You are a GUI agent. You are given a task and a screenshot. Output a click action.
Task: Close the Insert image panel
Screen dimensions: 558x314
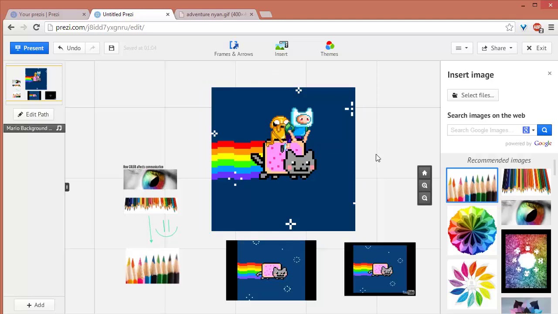pos(549,73)
